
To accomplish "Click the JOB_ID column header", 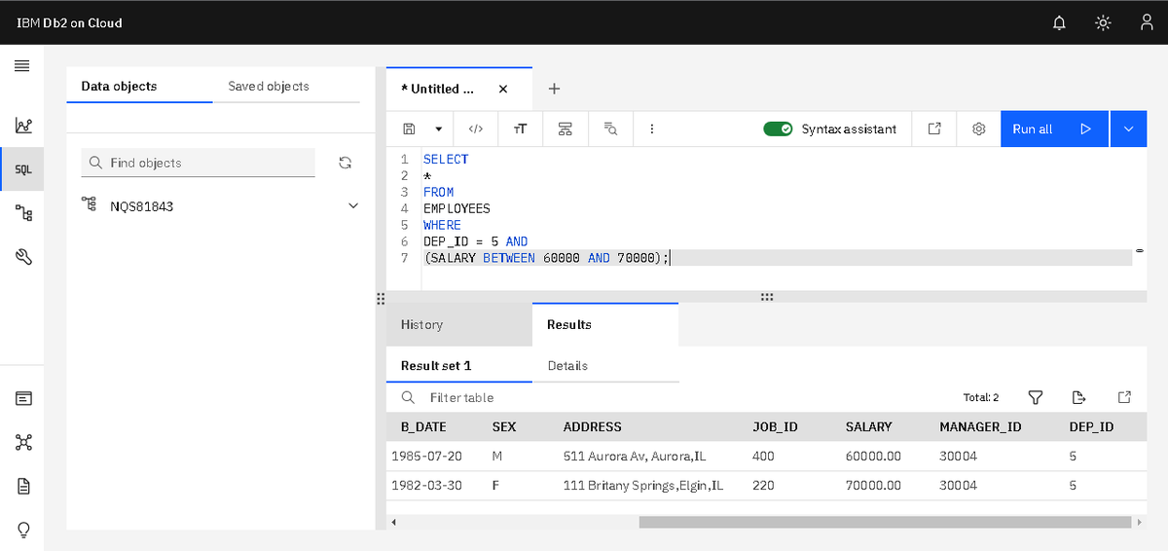I will click(775, 426).
